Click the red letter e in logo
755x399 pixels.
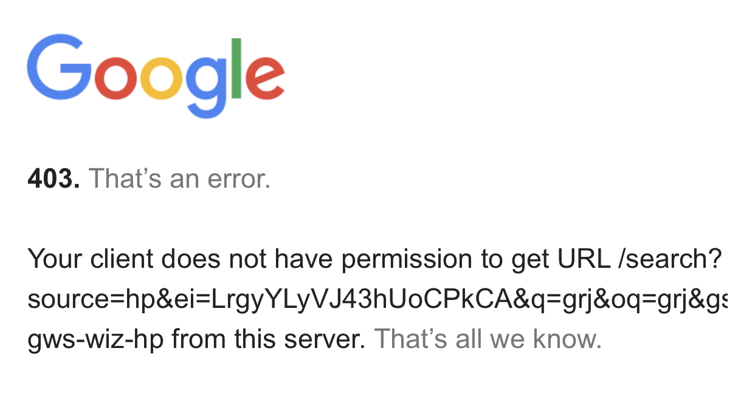point(265,78)
